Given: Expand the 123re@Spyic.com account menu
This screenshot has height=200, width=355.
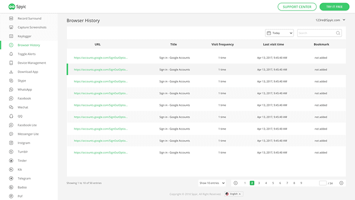Looking at the screenshot, I should coord(330,20).
